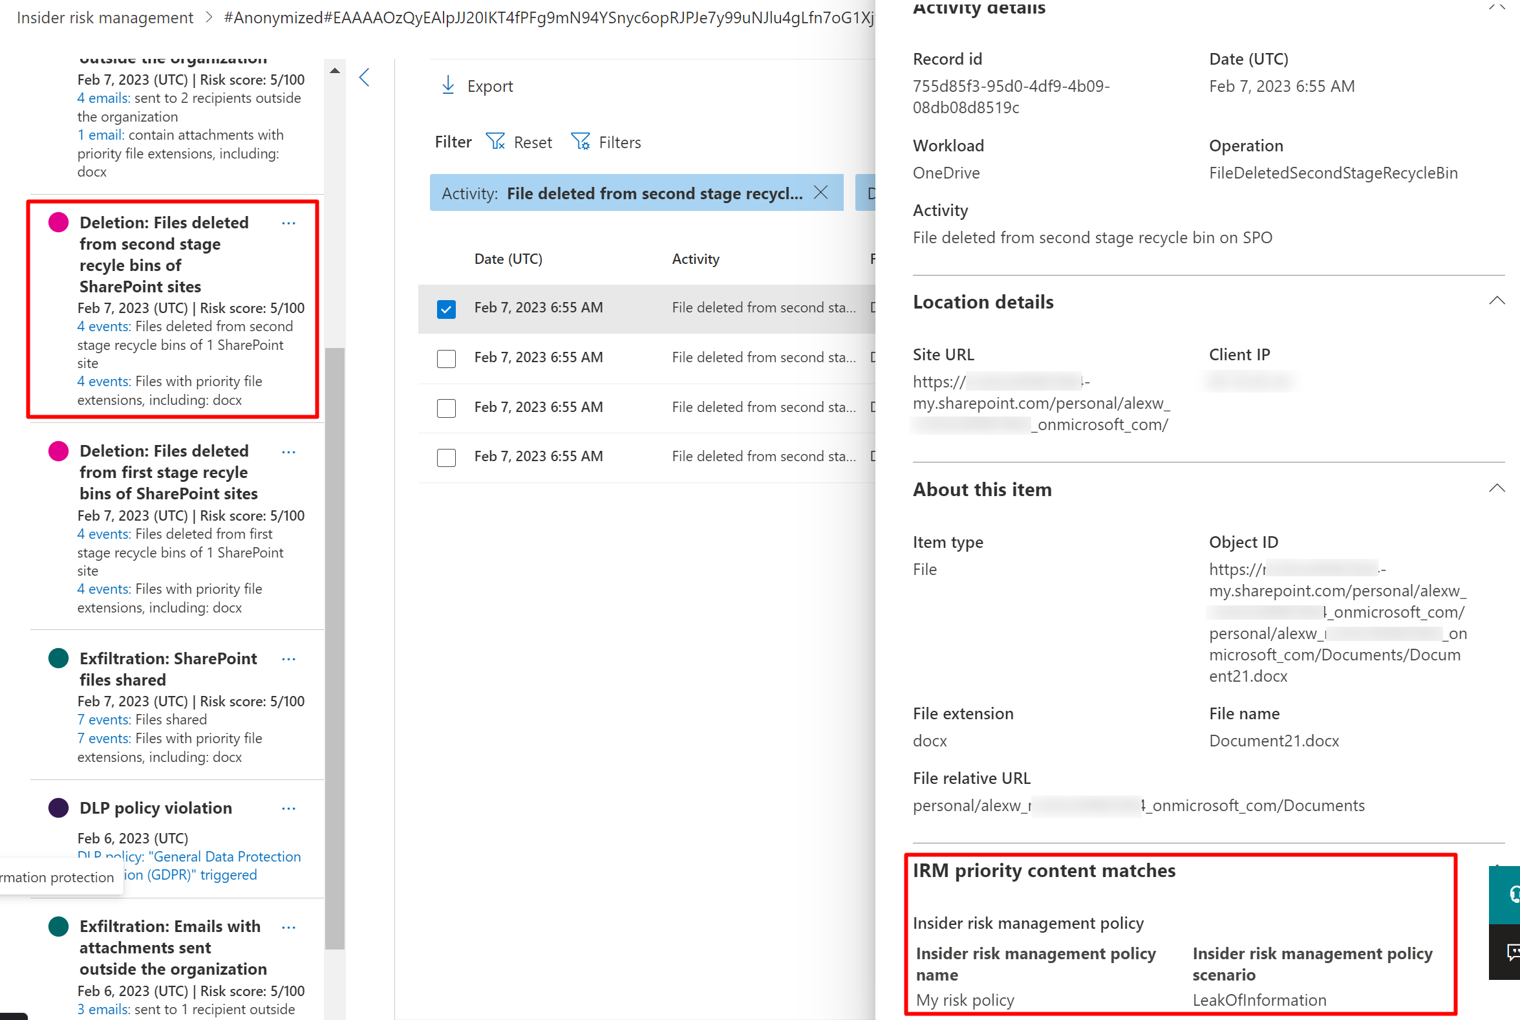Uncheck the first selected event row

tap(446, 309)
